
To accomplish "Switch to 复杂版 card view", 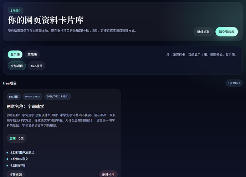I will click(15, 54).
